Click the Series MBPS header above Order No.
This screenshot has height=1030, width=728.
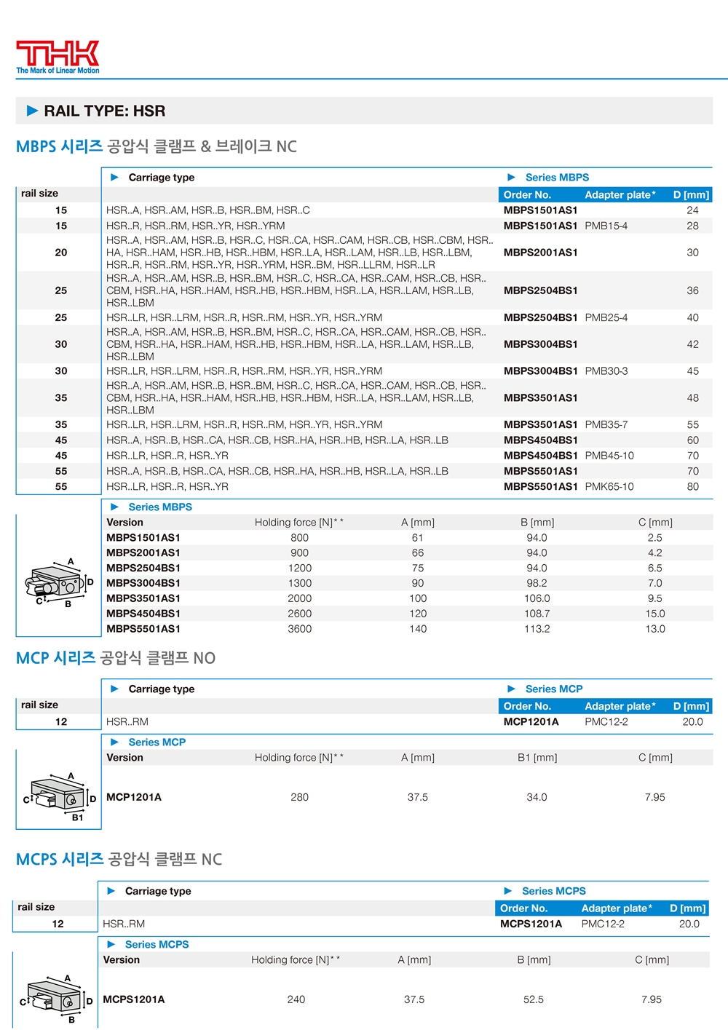557,178
